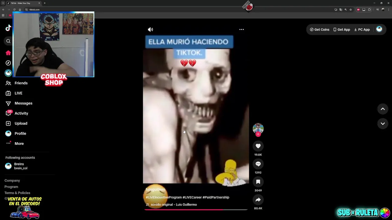Go to the For You home icon

[x=8, y=53]
